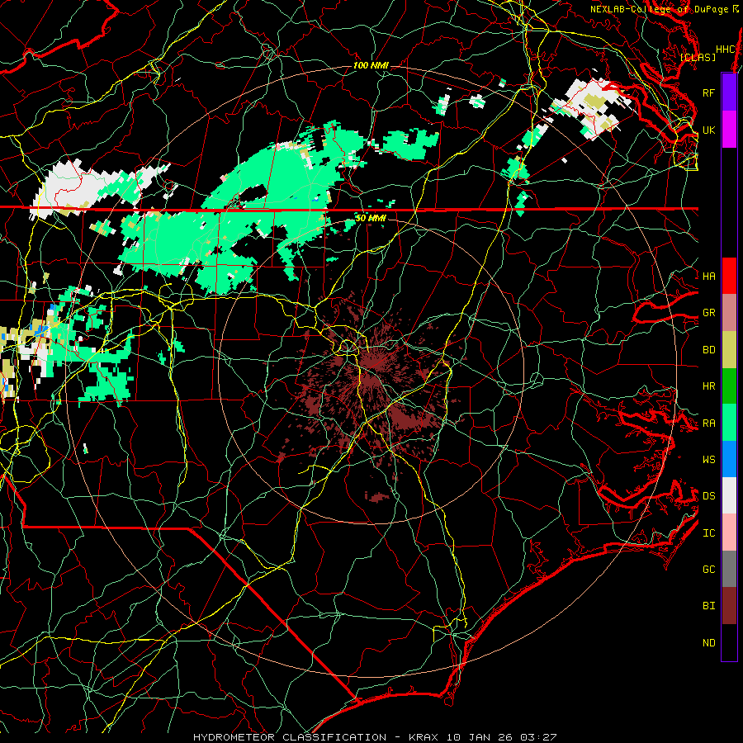Click the [CLAS] units label
743x743 pixels.
[x=698, y=57]
